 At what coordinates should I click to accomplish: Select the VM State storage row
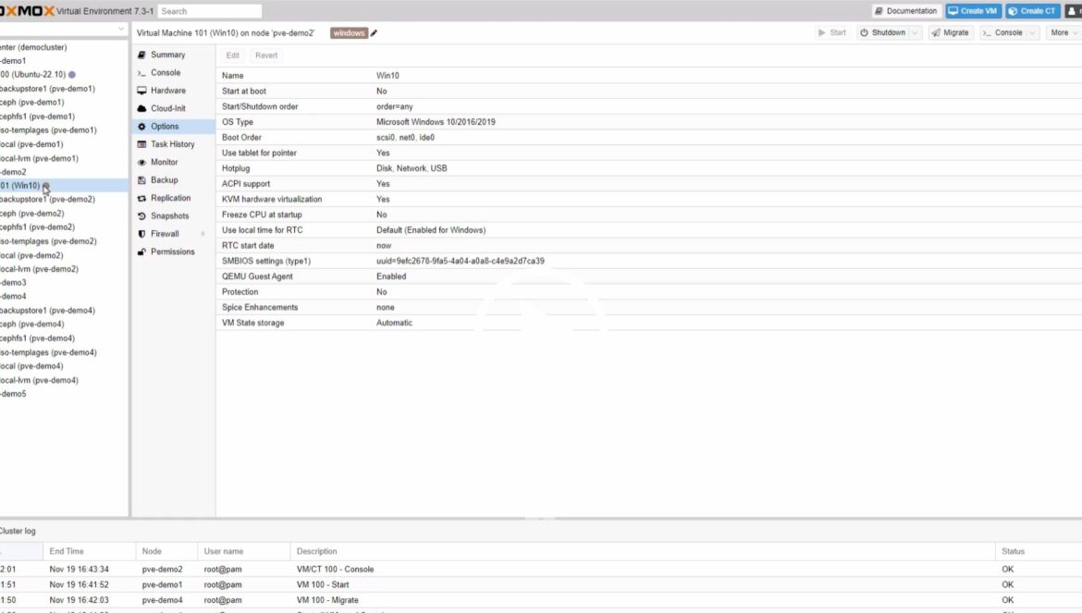(648, 323)
